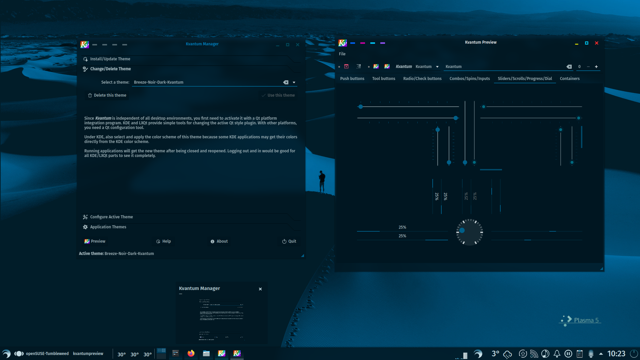The width and height of the screenshot is (640, 360).
Task: Click the pause circle tray icon
Action: click(x=568, y=354)
